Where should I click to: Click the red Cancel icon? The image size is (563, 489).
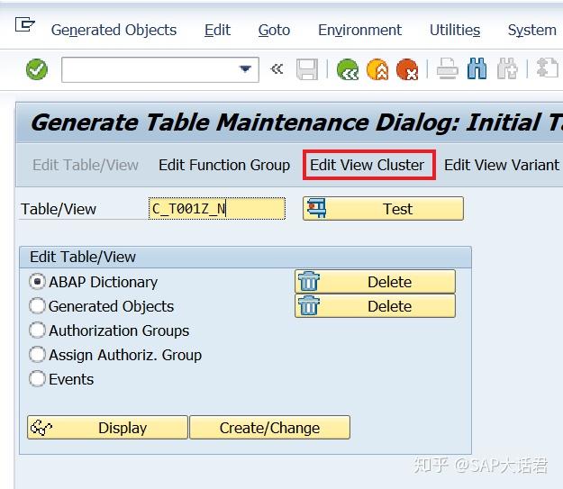pos(407,69)
